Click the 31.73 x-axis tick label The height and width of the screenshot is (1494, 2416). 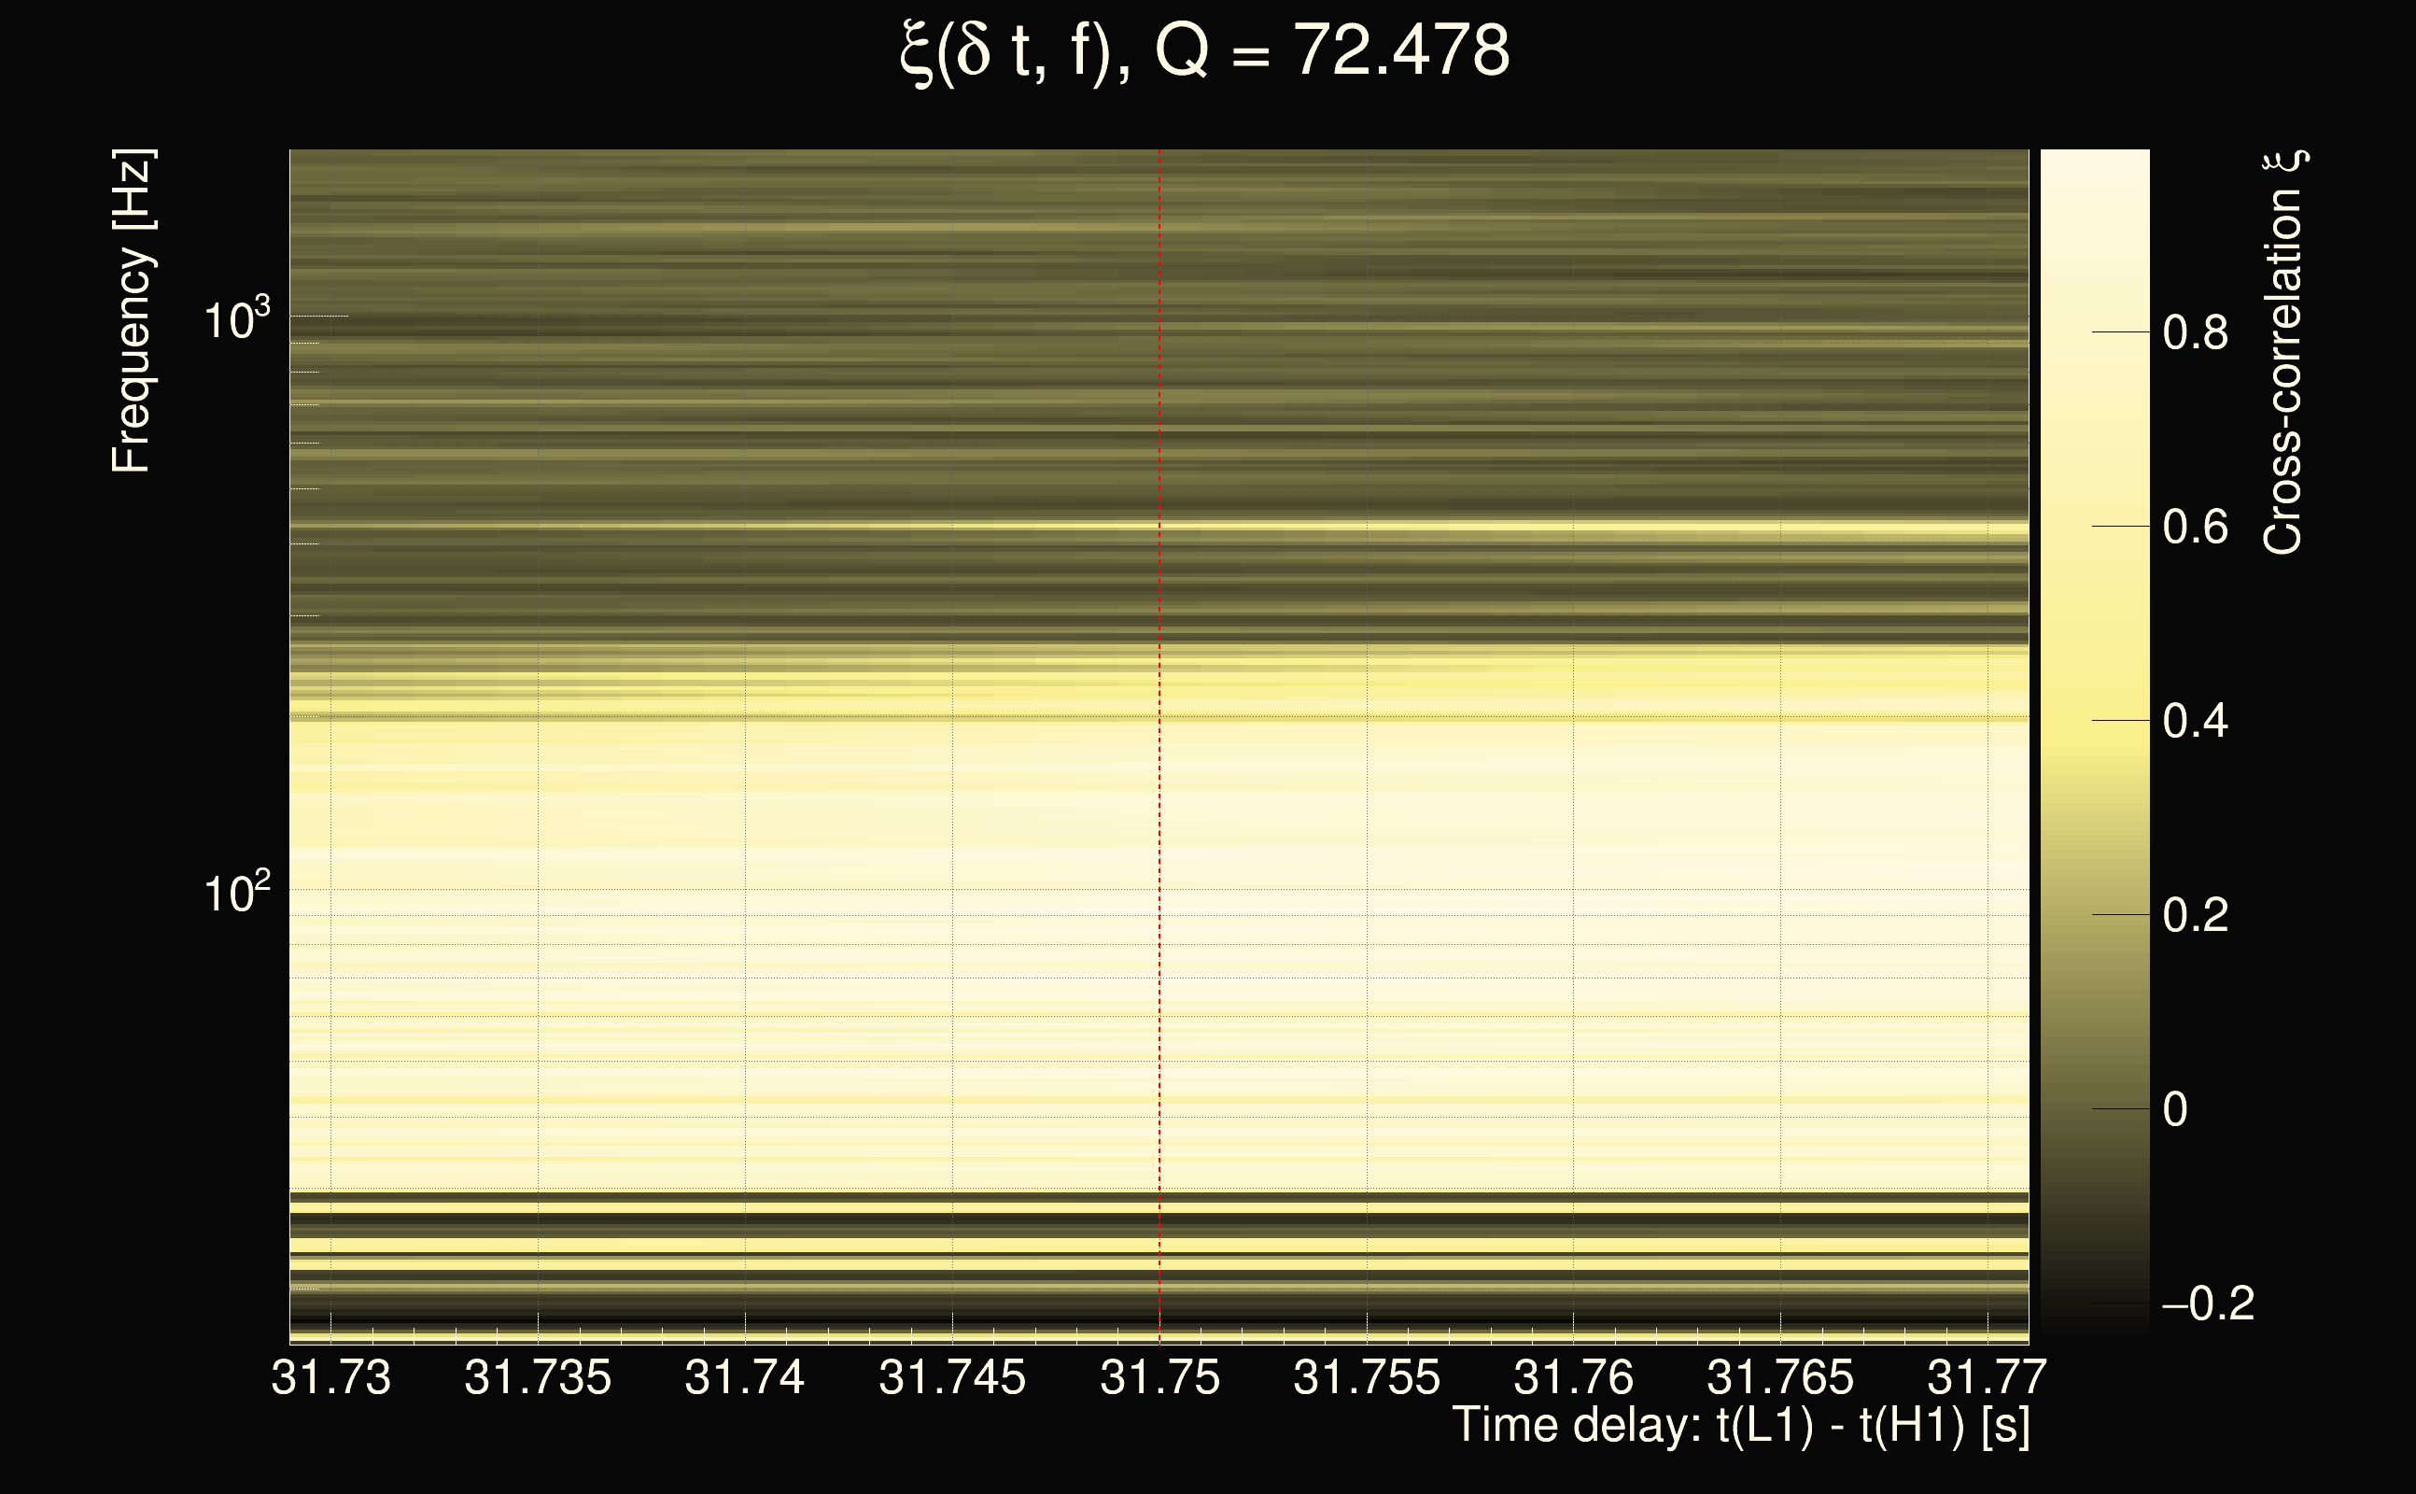(330, 1377)
